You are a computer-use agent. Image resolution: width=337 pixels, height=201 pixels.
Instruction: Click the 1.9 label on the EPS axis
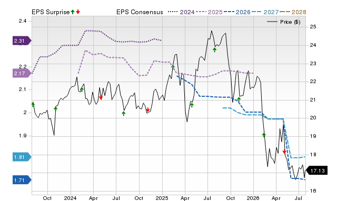click(x=23, y=136)
